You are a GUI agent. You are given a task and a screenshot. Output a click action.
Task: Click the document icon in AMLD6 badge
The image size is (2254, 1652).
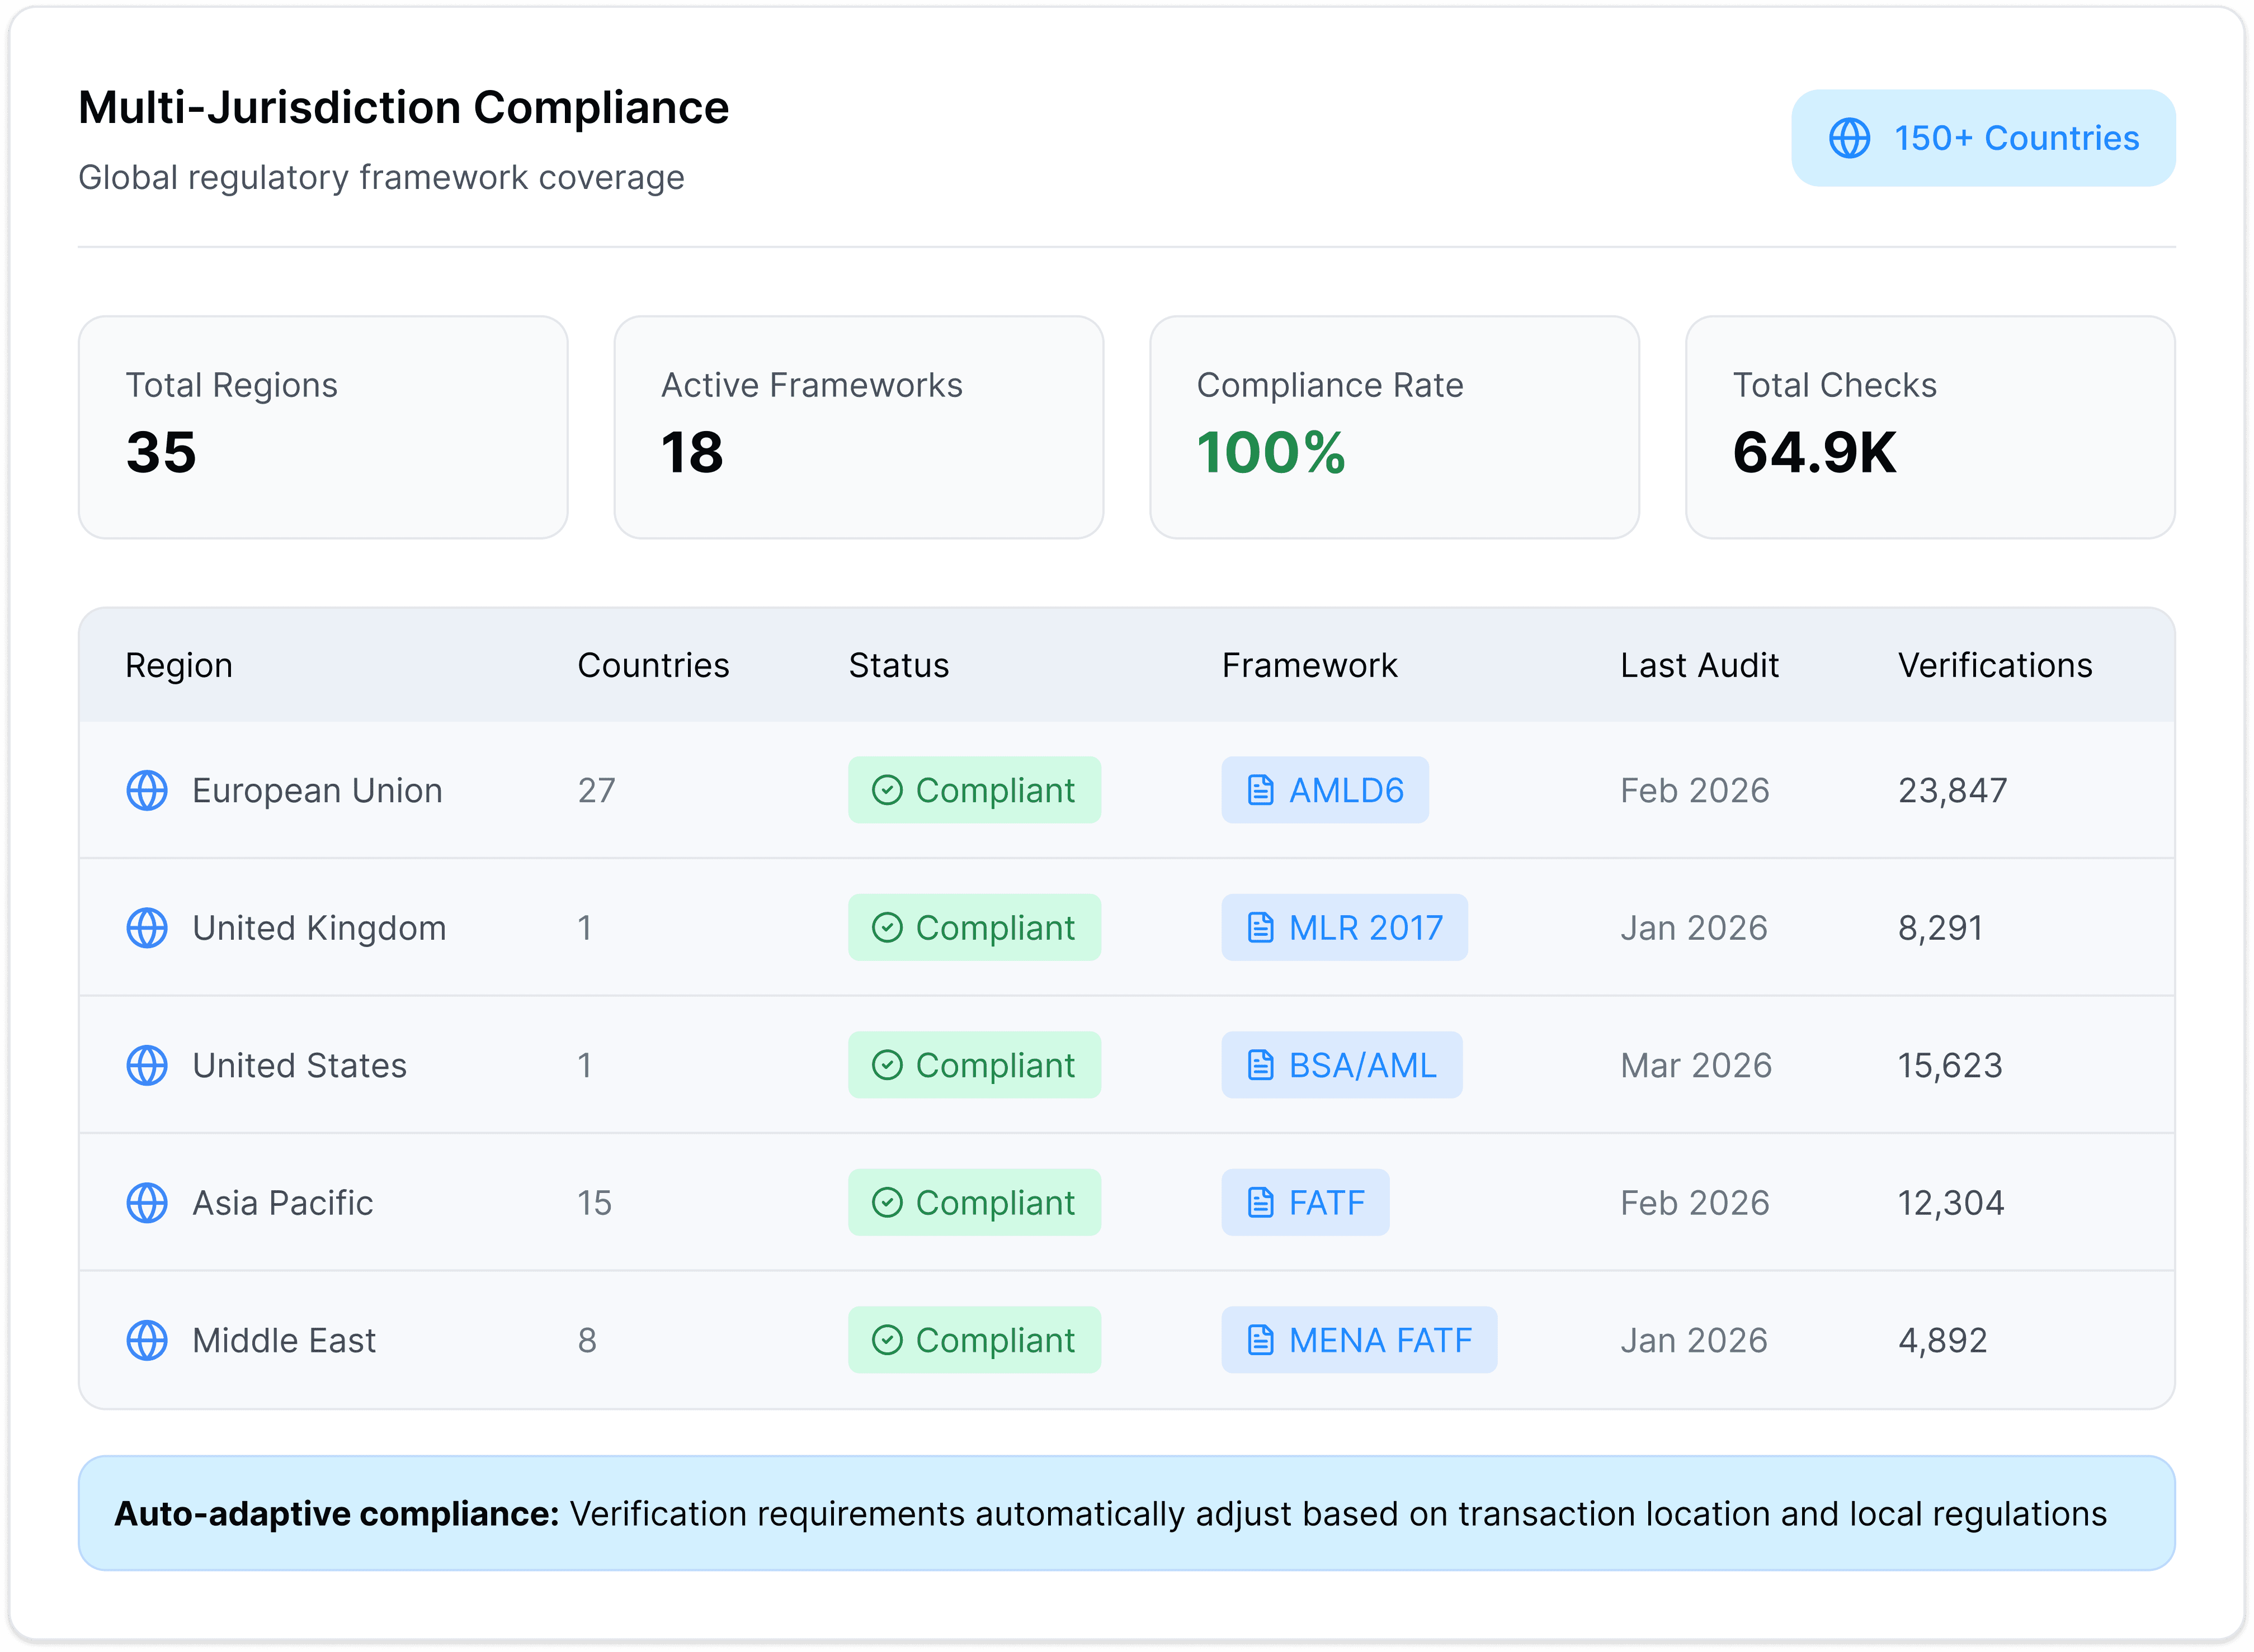[1261, 790]
